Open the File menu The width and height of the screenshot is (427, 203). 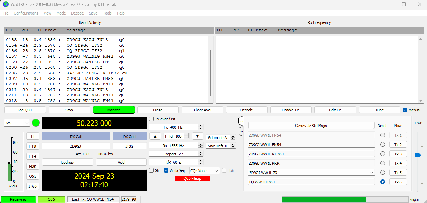pos(6,13)
